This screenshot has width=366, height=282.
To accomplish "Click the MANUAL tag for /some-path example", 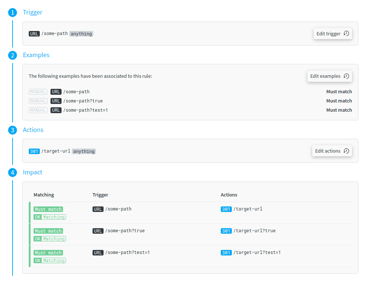I will (x=38, y=92).
